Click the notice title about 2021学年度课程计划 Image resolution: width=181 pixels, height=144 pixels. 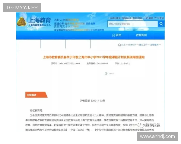[x=94, y=57]
